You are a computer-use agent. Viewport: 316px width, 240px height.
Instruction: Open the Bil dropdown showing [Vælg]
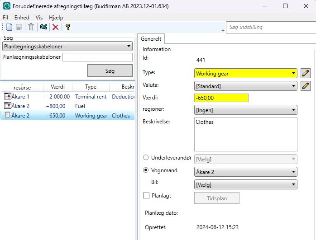245,184
